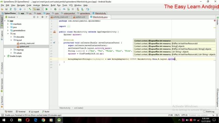Click the class gutter icon beside MainActivity

click(x=54, y=32)
